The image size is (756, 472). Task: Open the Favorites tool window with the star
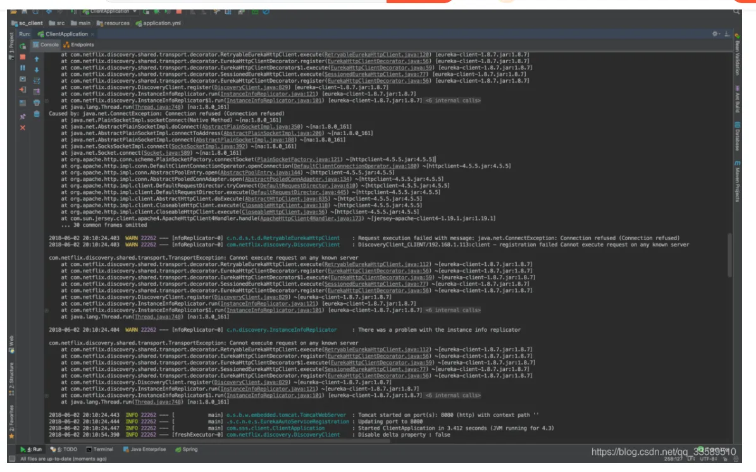click(11, 437)
